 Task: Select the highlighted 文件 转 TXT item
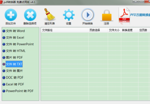click(x=14, y=64)
